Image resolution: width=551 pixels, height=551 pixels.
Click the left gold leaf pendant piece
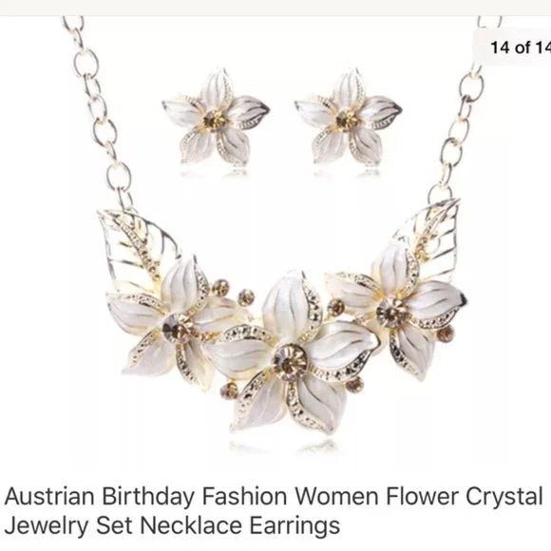point(137,246)
